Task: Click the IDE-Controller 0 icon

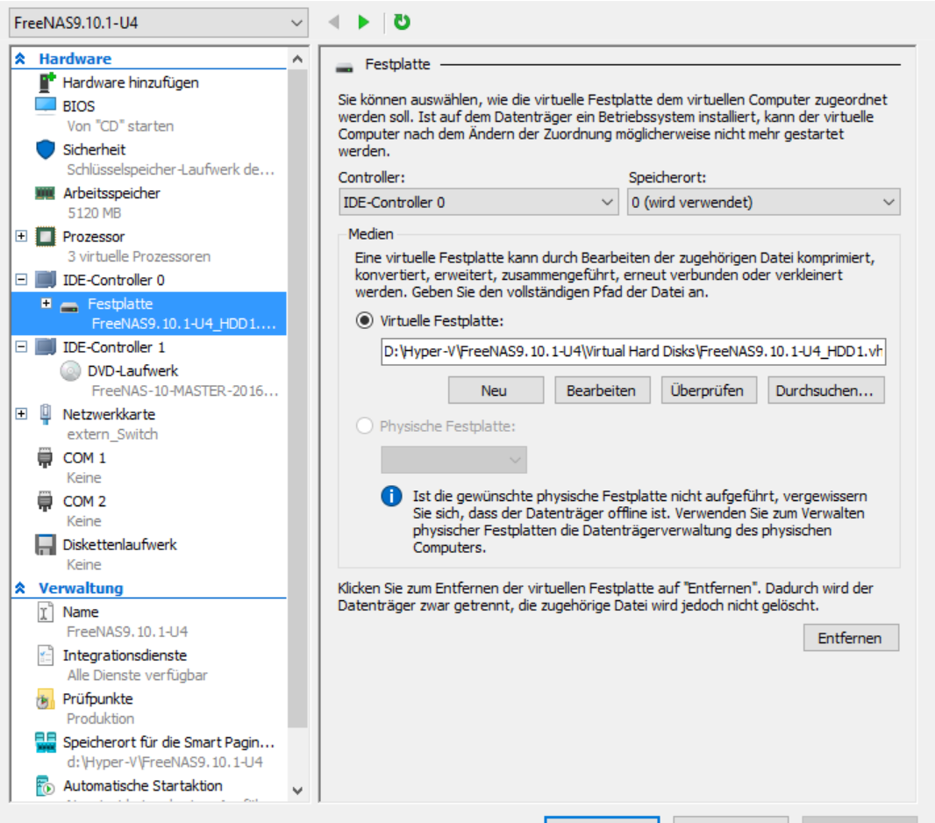Action: coord(46,279)
